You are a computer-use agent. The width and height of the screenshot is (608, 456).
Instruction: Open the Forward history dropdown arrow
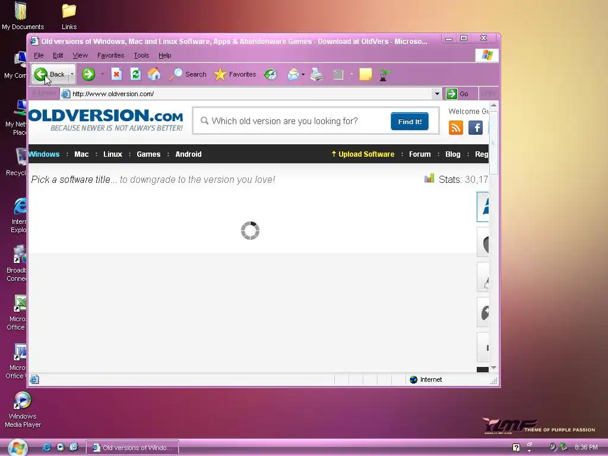[102, 74]
